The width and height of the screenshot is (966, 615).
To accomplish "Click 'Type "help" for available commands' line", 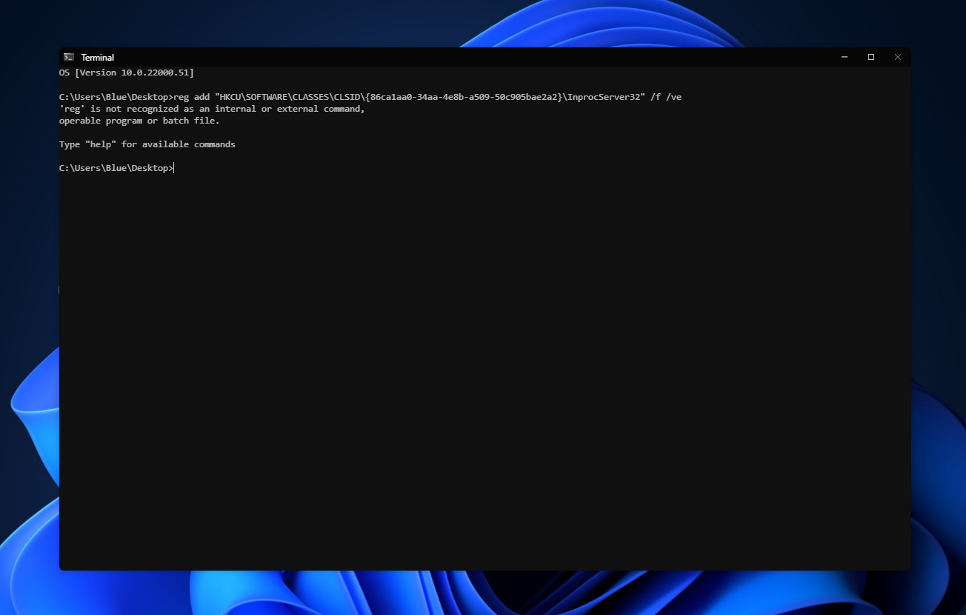I will (x=147, y=144).
